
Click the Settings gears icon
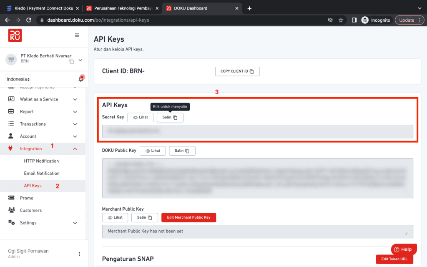[11, 222]
